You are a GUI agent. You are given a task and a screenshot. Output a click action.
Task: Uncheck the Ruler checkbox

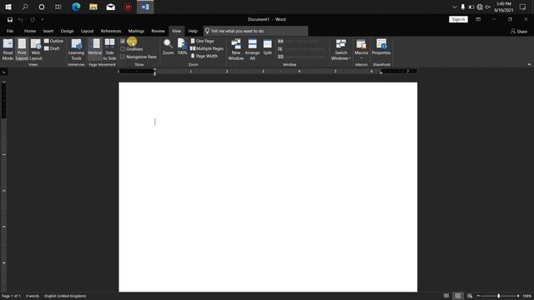coord(123,41)
